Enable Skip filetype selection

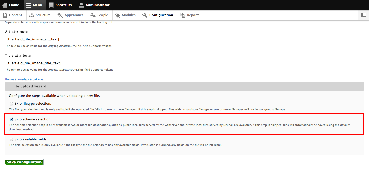click(11, 103)
